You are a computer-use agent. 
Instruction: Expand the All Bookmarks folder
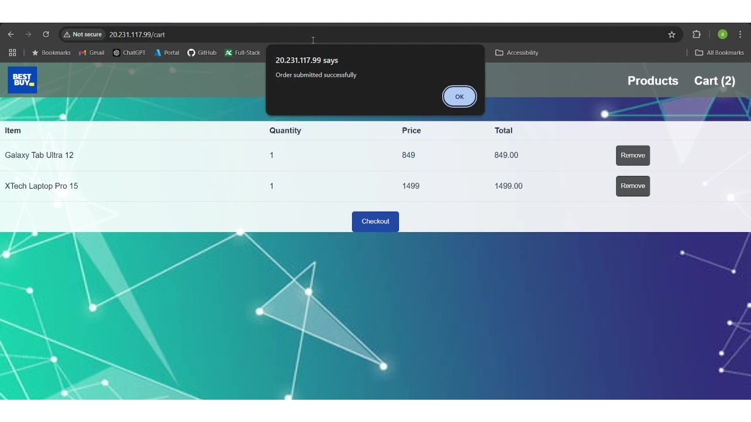(x=719, y=53)
